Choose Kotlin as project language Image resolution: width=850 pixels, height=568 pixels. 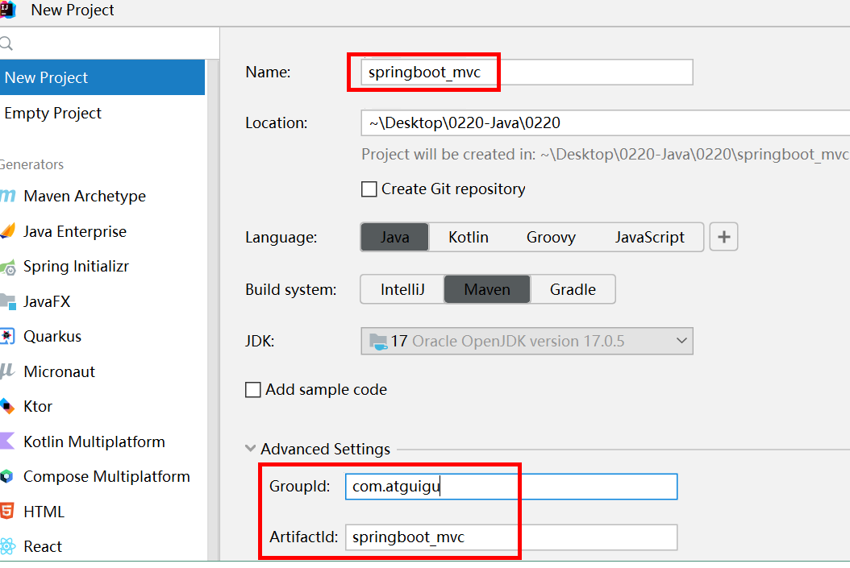point(469,238)
